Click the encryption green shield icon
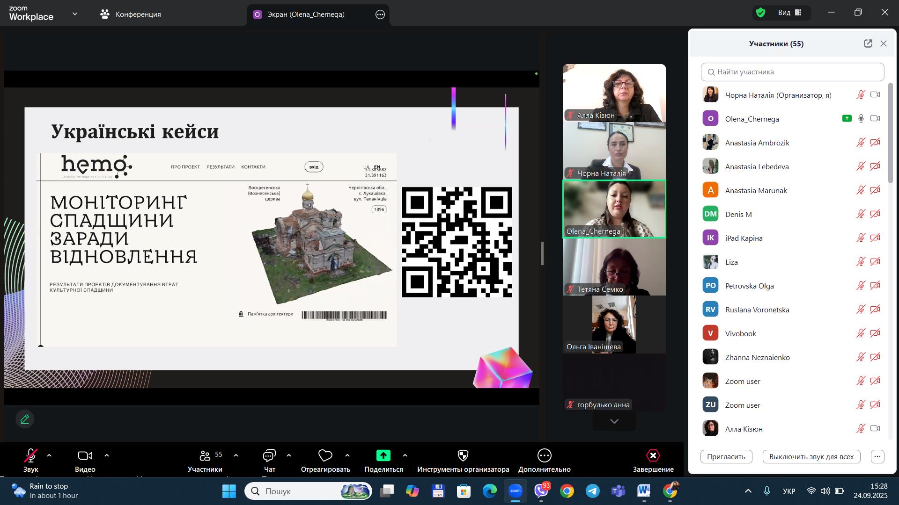Screen dimensions: 899x505 pyautogui.click(x=760, y=13)
